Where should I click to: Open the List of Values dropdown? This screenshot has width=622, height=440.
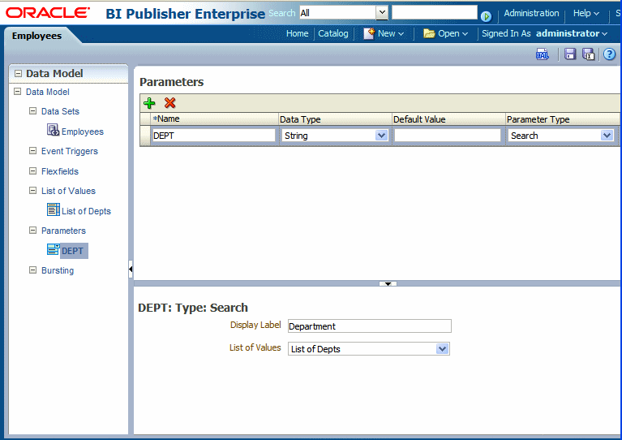(x=442, y=348)
